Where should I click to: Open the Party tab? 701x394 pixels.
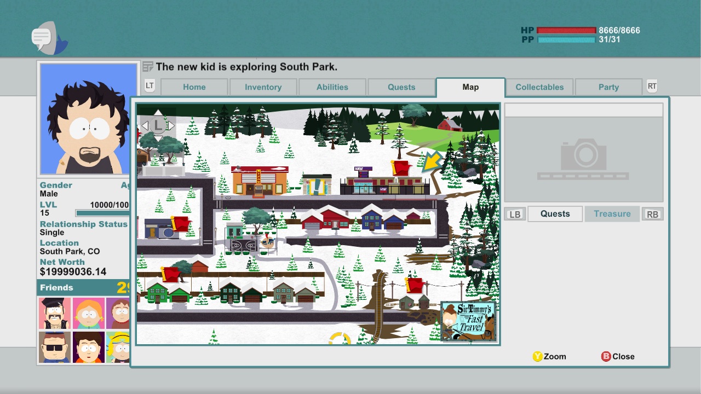click(608, 87)
